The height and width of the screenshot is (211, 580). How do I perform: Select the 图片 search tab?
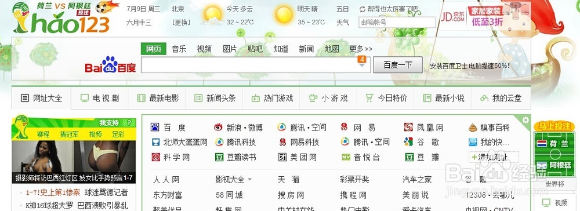pos(230,49)
